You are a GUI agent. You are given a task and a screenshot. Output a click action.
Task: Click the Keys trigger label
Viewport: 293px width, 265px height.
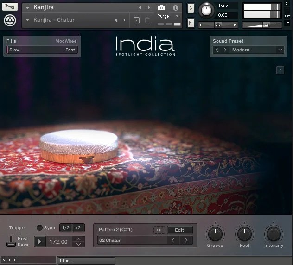click(x=23, y=245)
